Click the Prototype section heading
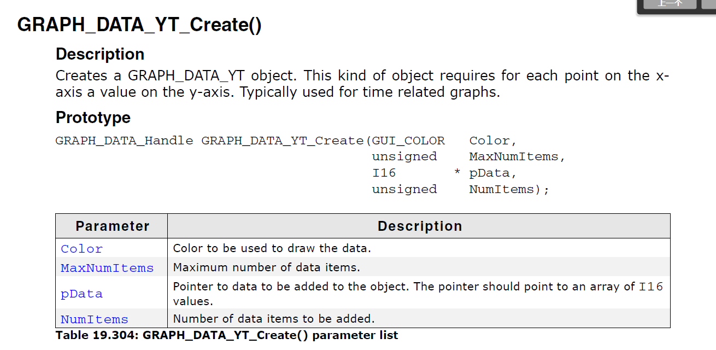716x350 pixels. [x=93, y=118]
